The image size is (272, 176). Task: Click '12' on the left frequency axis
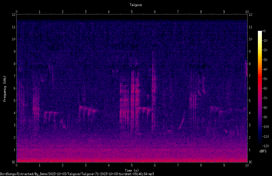(14, 15)
